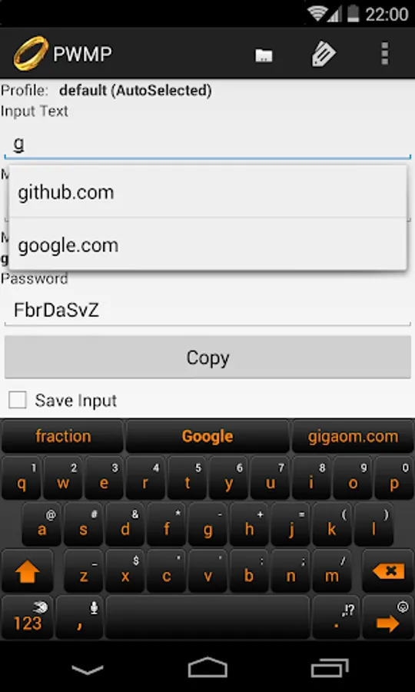Pick the fraction keyboard suggestion
This screenshot has width=415, height=692.
(62, 437)
